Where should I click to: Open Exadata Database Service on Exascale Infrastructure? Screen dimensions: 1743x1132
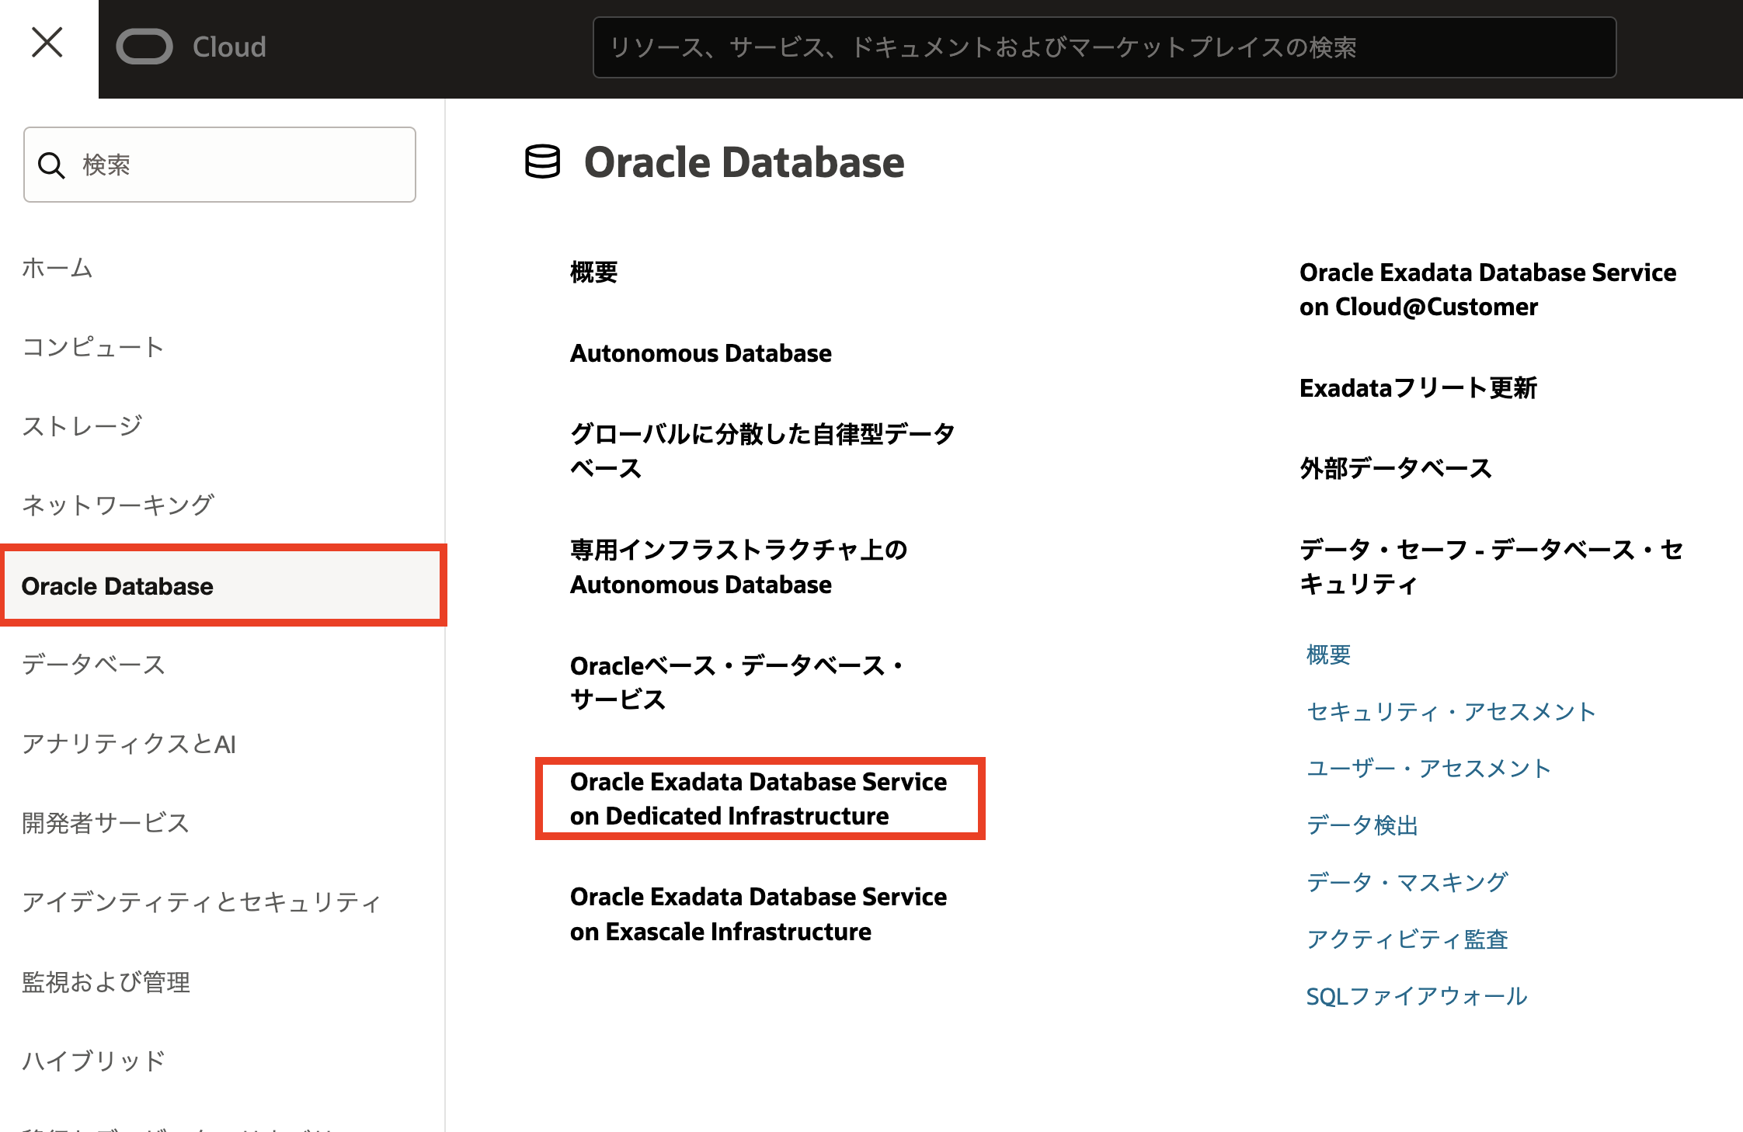pos(758,914)
